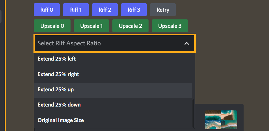Trigger the Riff 3 button
This screenshot has height=131, width=269.
click(134, 10)
